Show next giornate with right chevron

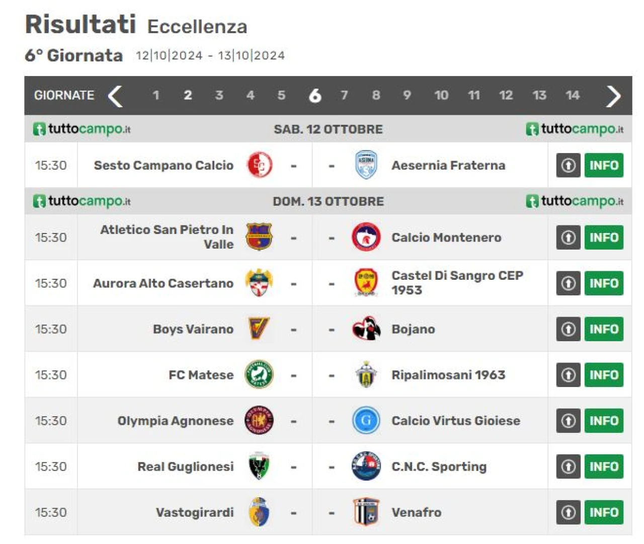pyautogui.click(x=613, y=96)
